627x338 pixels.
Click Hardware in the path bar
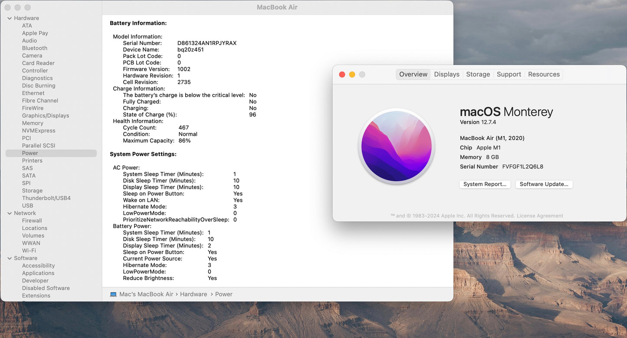click(194, 294)
